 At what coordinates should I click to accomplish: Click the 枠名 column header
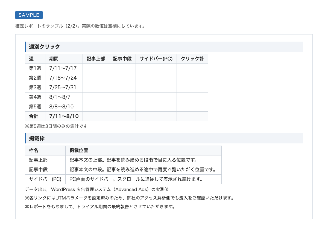coord(45,151)
